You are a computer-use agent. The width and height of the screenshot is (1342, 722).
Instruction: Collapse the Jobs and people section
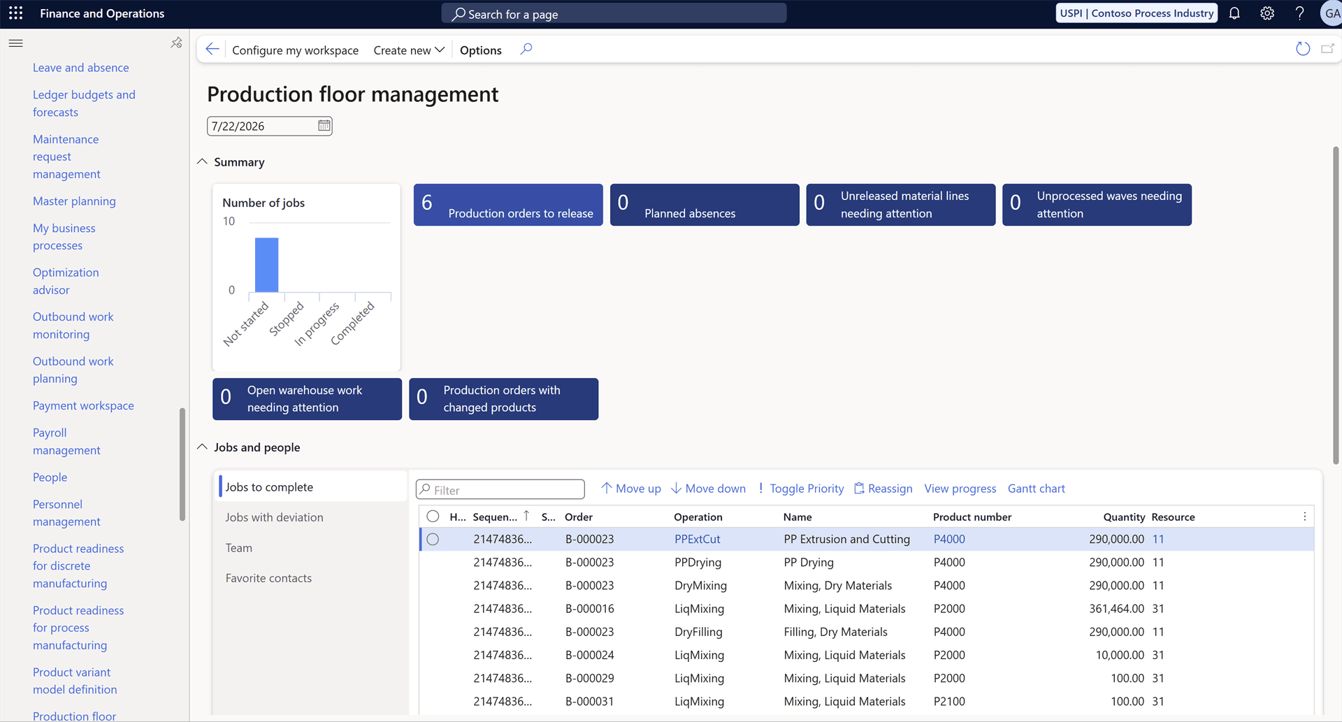[202, 447]
